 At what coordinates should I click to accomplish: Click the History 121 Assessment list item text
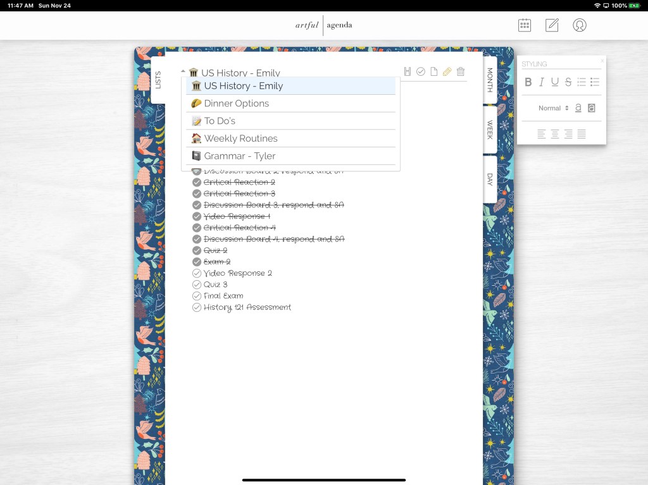coord(247,307)
